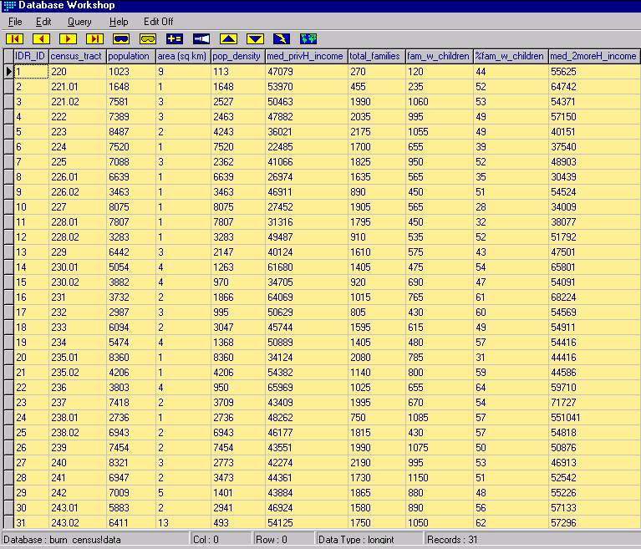Click the world map toolbar icon
Screen dimensions: 641x549
click(x=308, y=38)
